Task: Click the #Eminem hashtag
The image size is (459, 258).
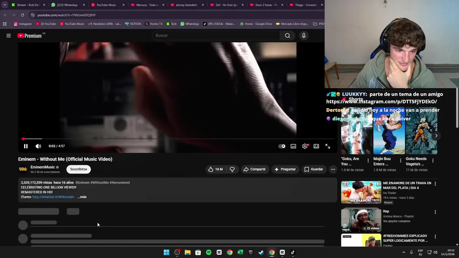Action: (x=82, y=182)
